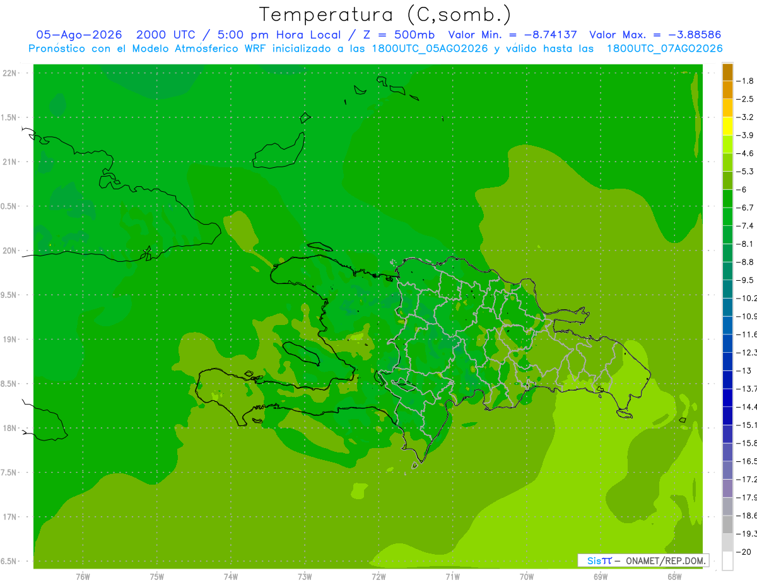The height and width of the screenshot is (585, 757).
Task: Select the "69W" longitude label
Action: click(x=601, y=577)
